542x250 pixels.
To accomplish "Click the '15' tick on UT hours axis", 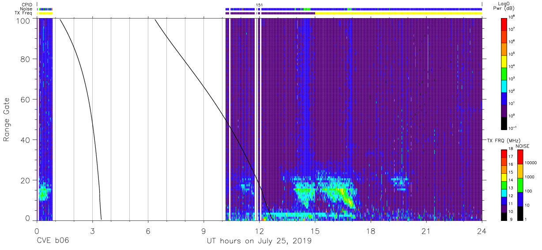I will coord(315,230).
